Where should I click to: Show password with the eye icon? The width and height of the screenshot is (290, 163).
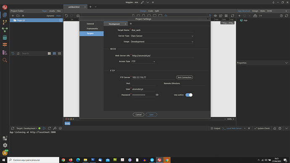click(157, 95)
